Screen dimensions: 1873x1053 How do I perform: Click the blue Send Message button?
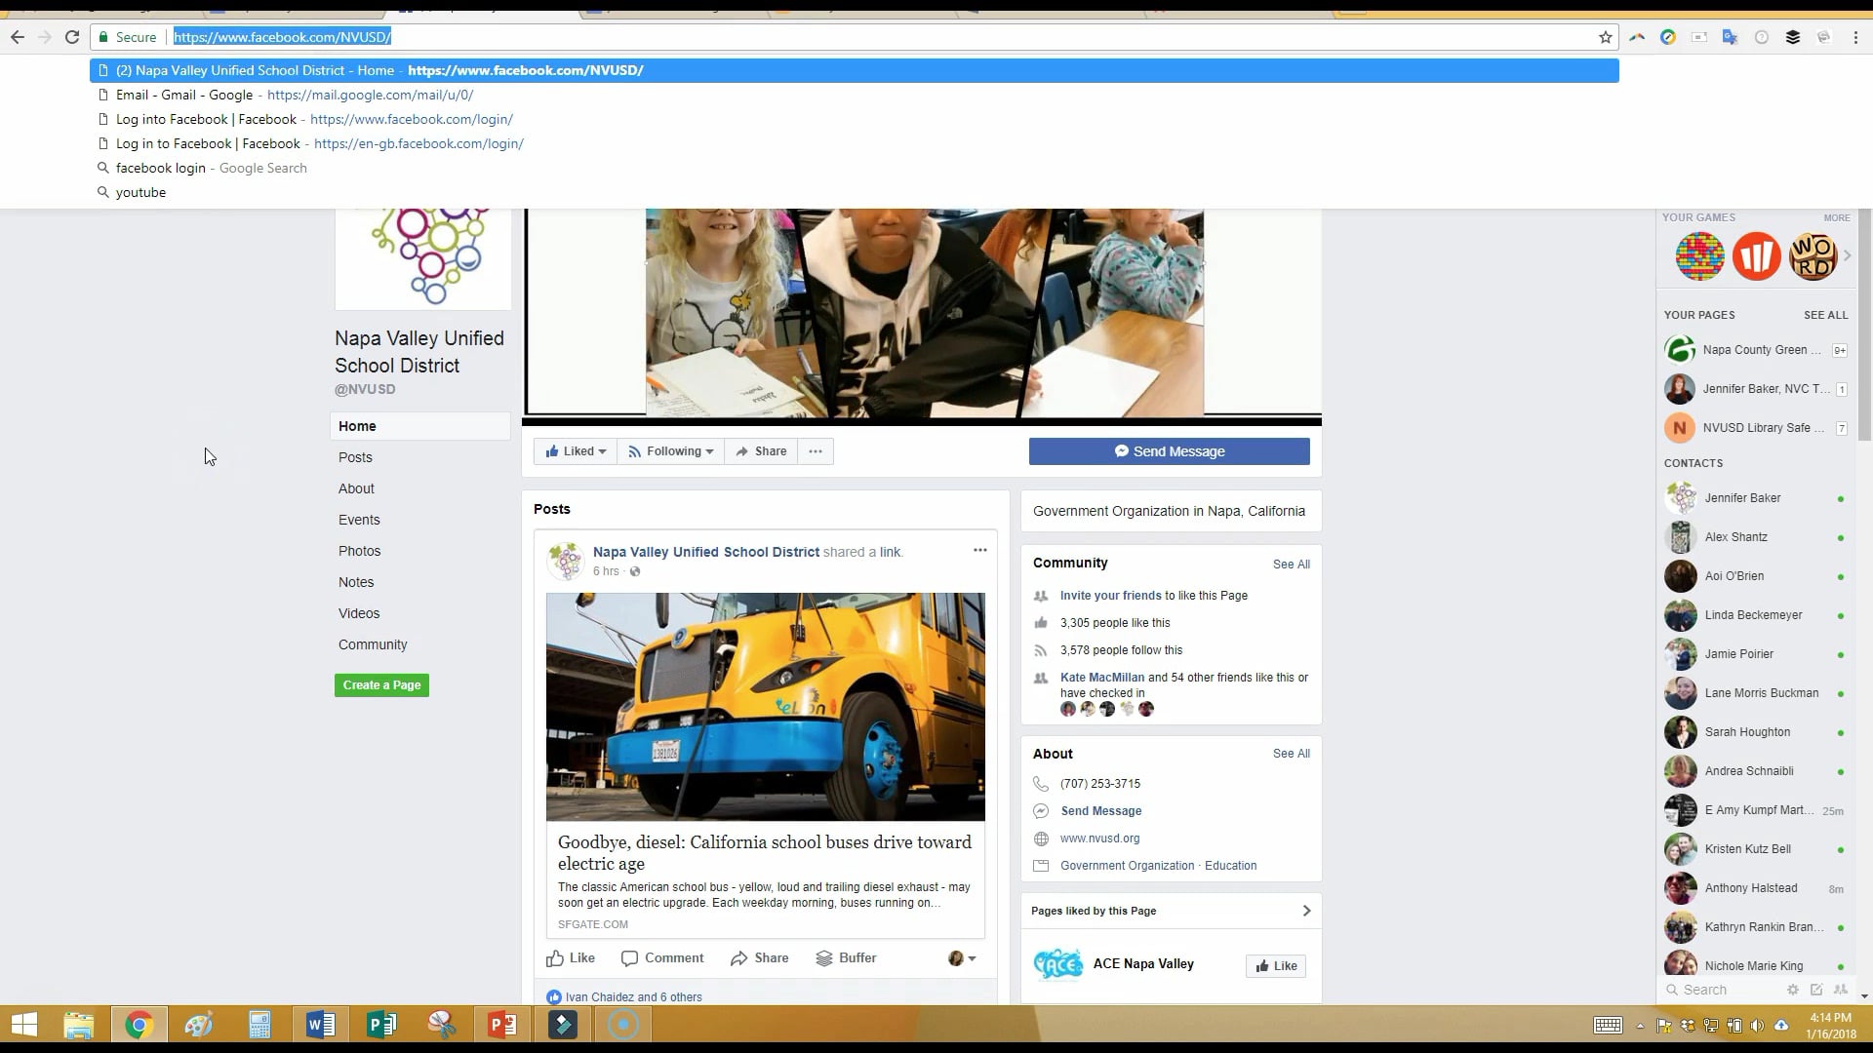1169,451
